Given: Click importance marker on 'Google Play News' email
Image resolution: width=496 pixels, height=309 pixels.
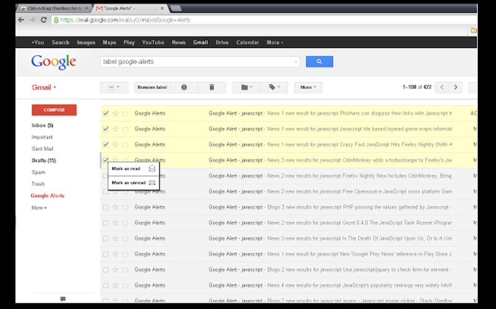Looking at the screenshot, I should click(x=126, y=254).
